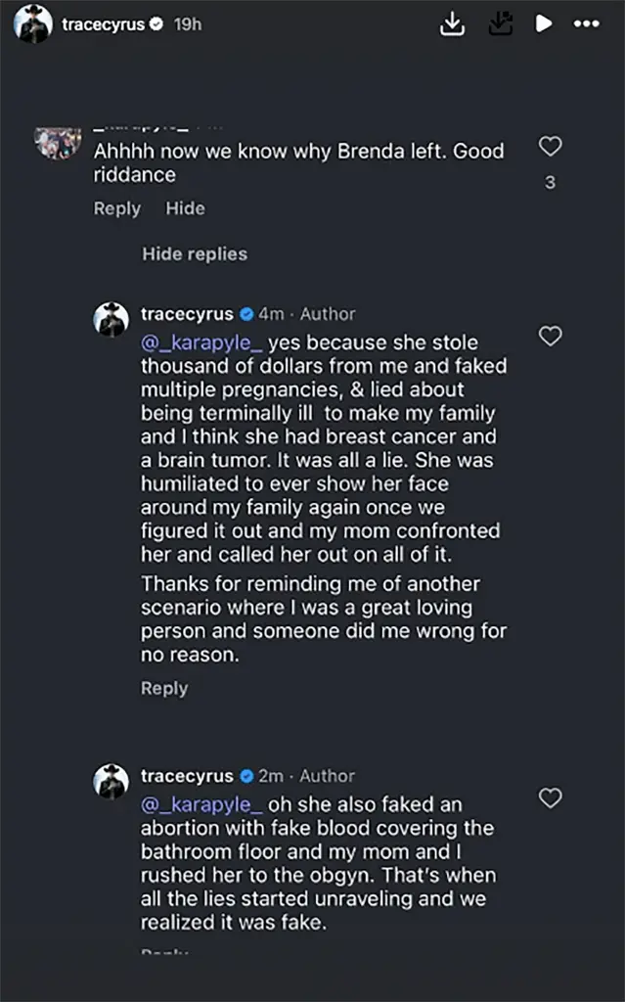Click the download story icon in header

tap(452, 25)
